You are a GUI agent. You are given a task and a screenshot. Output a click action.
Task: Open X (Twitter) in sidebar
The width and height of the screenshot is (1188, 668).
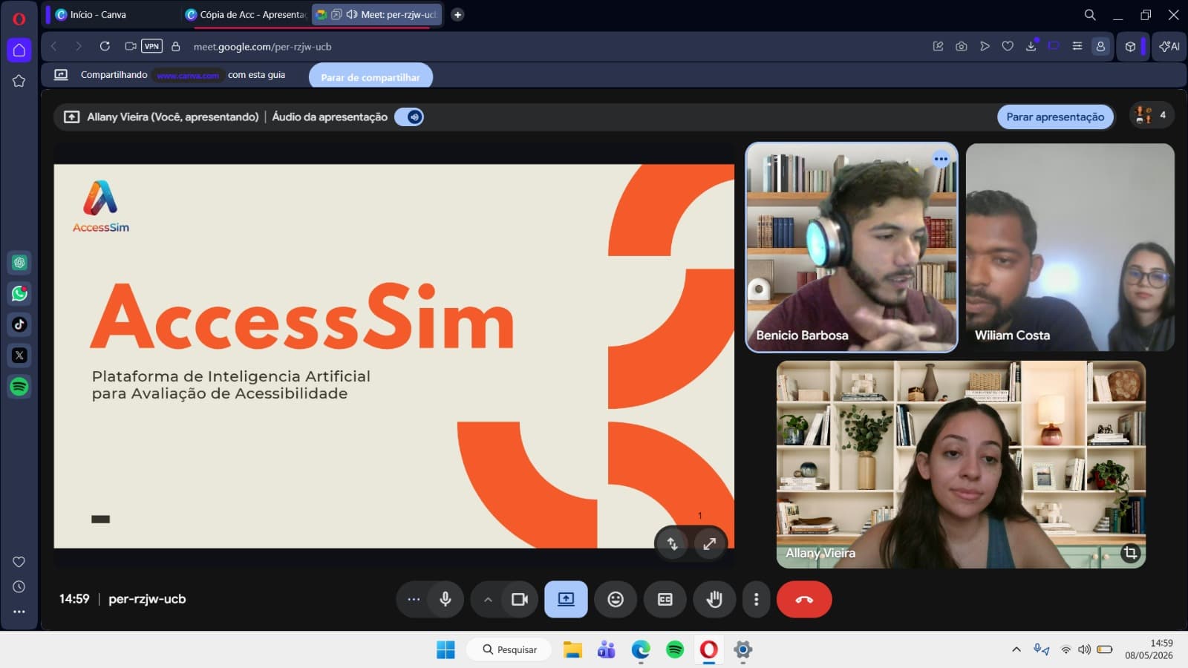point(19,356)
